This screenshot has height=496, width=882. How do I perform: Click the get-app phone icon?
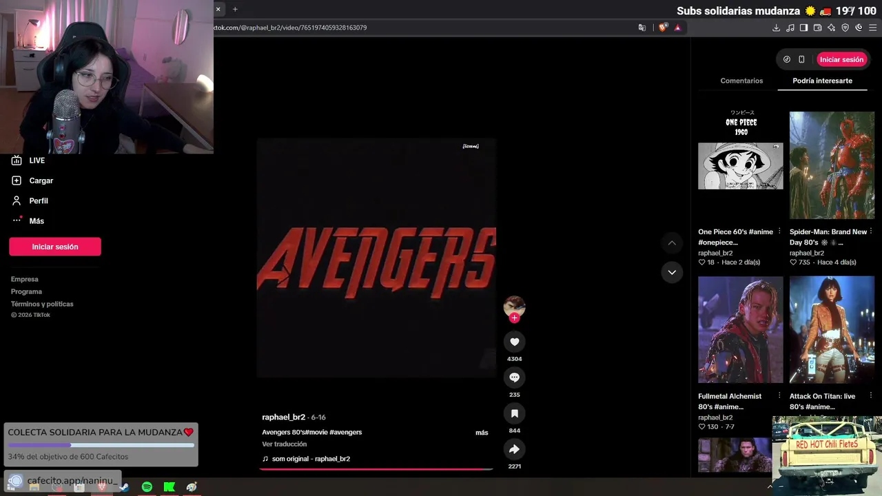(x=801, y=59)
